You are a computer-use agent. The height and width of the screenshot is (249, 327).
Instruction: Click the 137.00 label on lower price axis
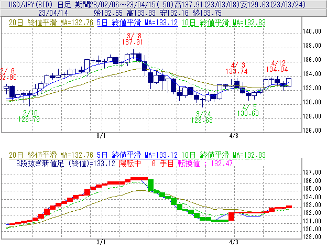pyautogui.click(x=312, y=172)
